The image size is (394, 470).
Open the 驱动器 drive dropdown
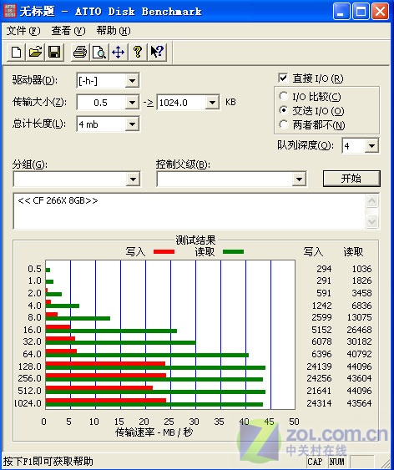point(132,81)
